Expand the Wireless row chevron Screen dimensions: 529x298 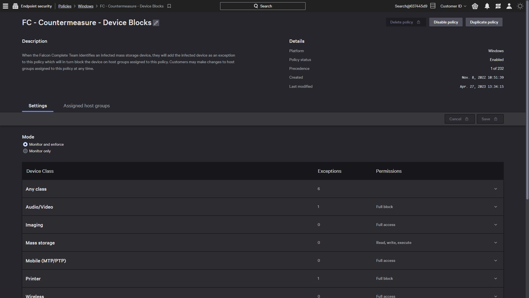(496, 296)
